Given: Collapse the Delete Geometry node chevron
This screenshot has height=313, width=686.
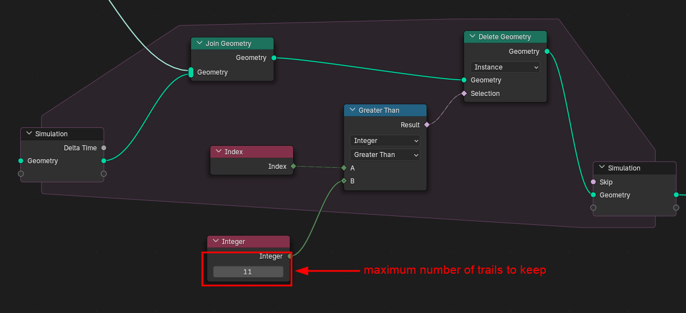Looking at the screenshot, I should (x=471, y=37).
